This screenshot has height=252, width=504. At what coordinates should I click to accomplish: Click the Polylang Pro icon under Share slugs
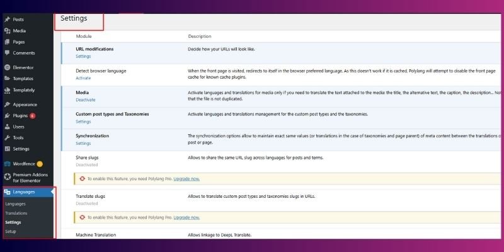click(x=83, y=179)
